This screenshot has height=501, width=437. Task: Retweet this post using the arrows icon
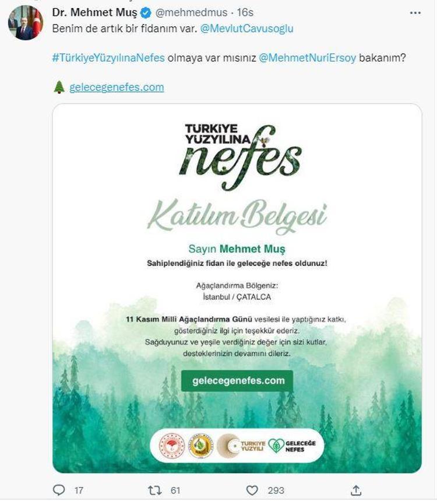point(154,491)
